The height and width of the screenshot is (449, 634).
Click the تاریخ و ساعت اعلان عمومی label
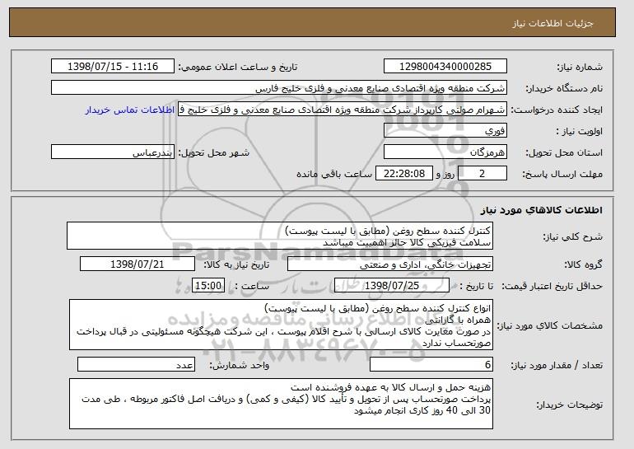(238, 67)
